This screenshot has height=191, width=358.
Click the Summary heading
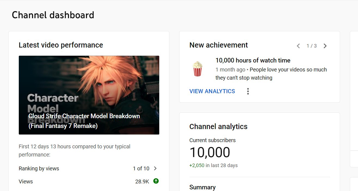click(x=203, y=187)
